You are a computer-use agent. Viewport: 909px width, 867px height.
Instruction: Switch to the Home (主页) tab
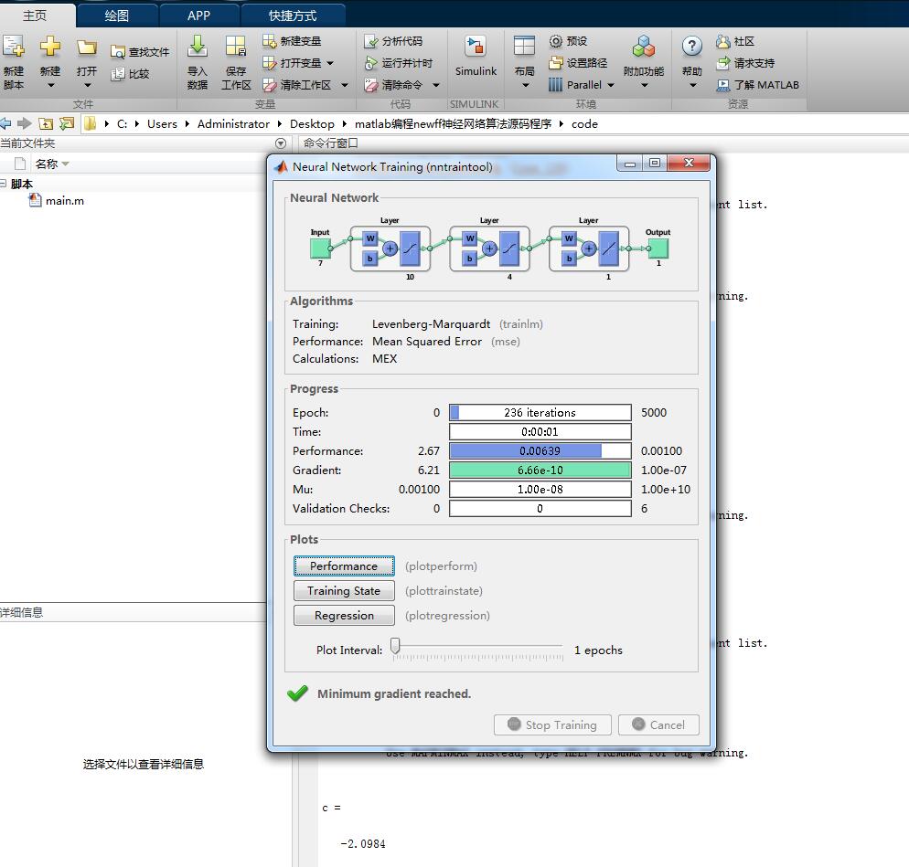coord(35,16)
